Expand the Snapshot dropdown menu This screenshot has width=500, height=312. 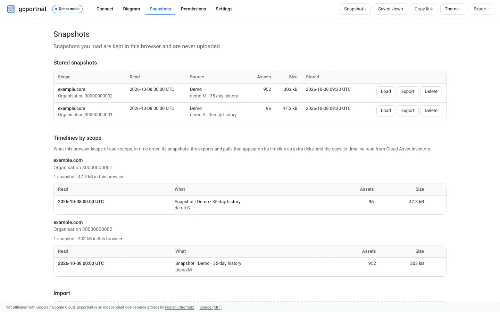click(355, 9)
